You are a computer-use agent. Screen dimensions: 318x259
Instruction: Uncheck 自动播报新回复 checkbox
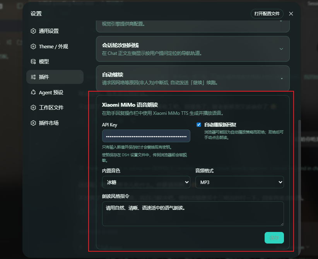click(199, 124)
